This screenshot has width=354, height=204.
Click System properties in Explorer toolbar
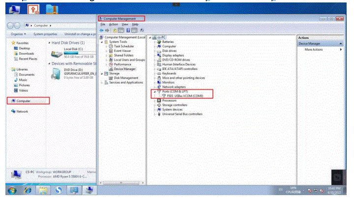pos(45,34)
